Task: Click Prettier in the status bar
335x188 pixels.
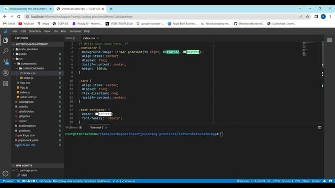Action: pyautogui.click(x=316, y=181)
